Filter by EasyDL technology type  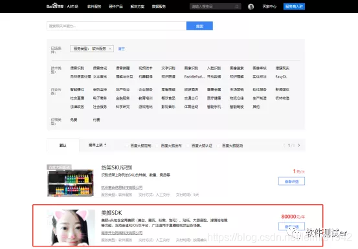[281, 76]
